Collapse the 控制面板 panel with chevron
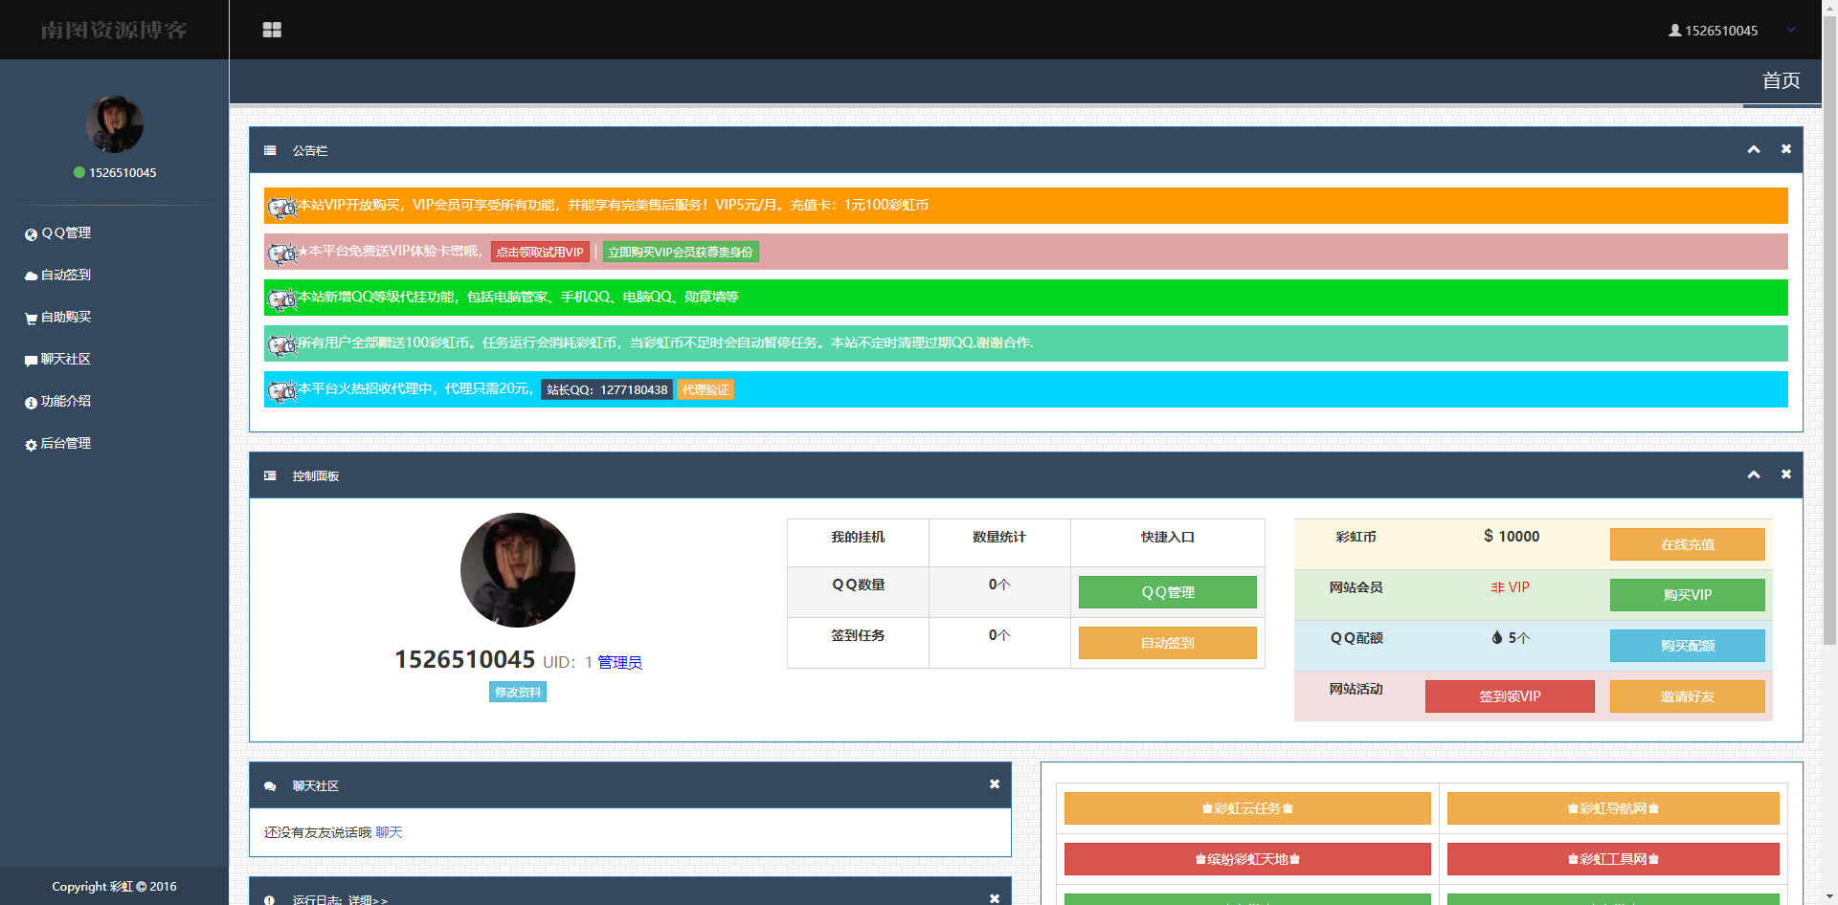The width and height of the screenshot is (1838, 905). 1753,475
